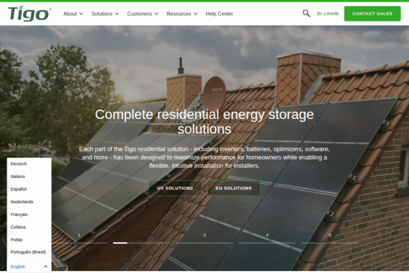Image resolution: width=409 pixels, height=273 pixels.
Task: Open the search magnifier icon
Action: tap(306, 13)
